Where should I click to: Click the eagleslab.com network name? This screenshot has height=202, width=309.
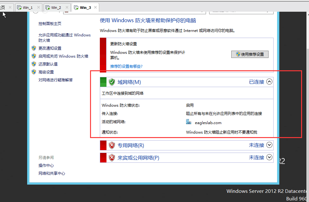pos(208,123)
